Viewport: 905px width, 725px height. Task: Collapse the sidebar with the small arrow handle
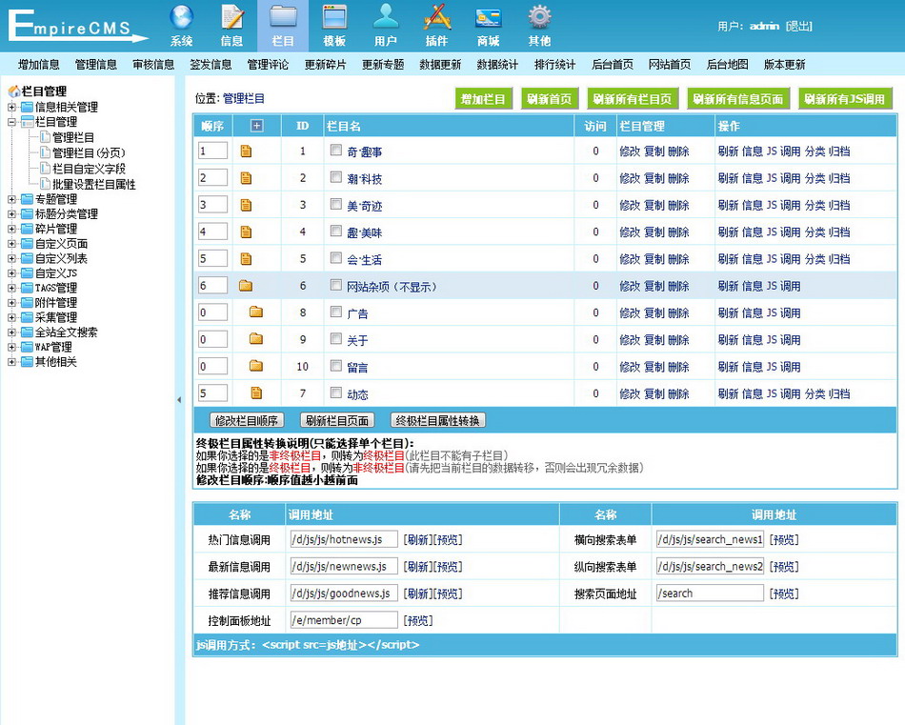[179, 399]
